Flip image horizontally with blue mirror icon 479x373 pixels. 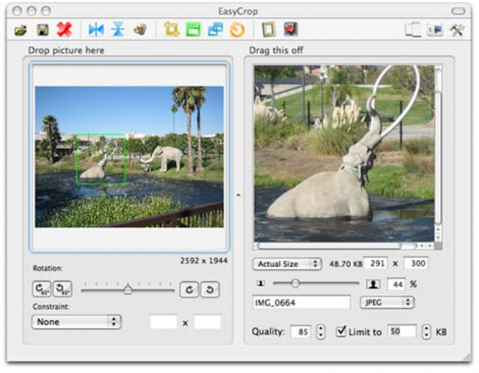click(96, 30)
